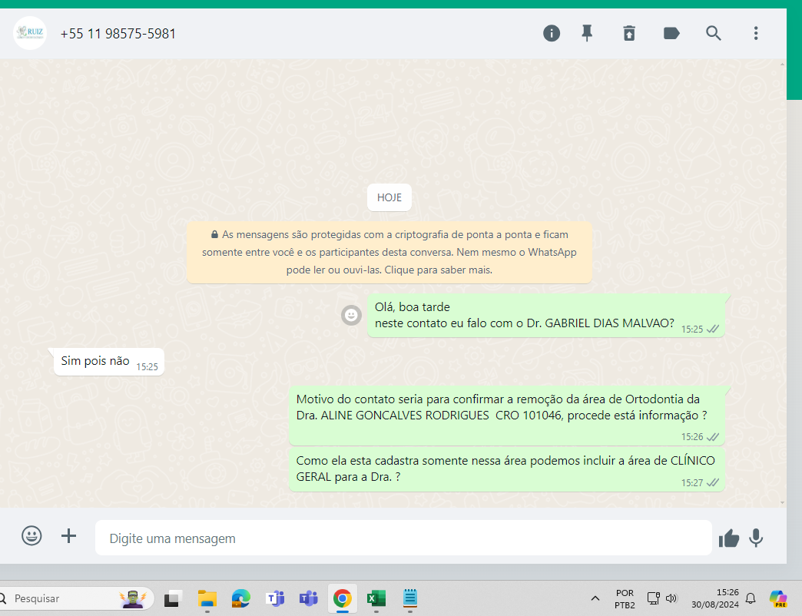
Task: Open the volume control in system tray
Action: pos(671,598)
